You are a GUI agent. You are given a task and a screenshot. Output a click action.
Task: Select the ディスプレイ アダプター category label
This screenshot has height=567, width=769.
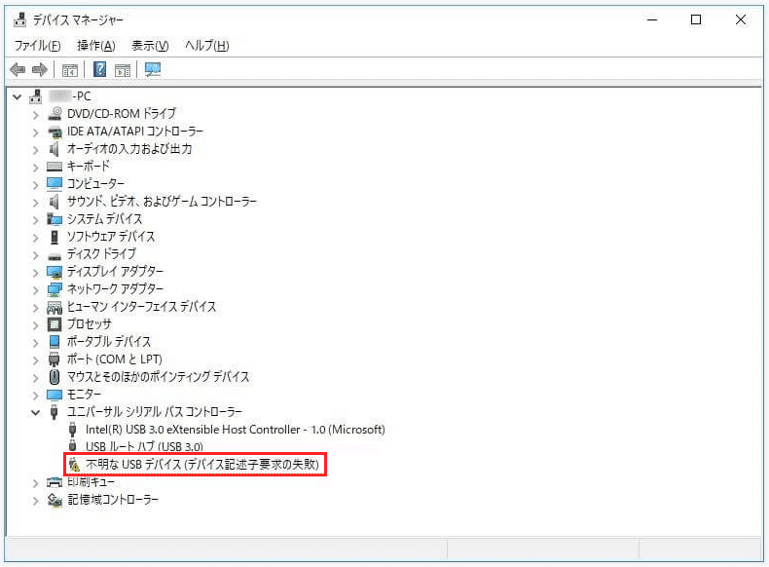115,272
